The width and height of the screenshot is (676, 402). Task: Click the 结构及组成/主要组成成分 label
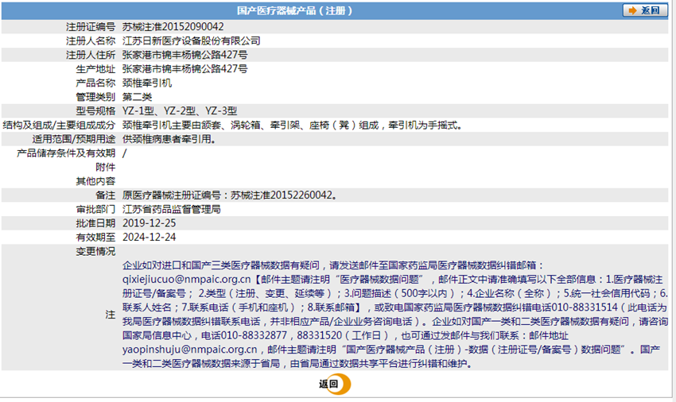point(59,126)
